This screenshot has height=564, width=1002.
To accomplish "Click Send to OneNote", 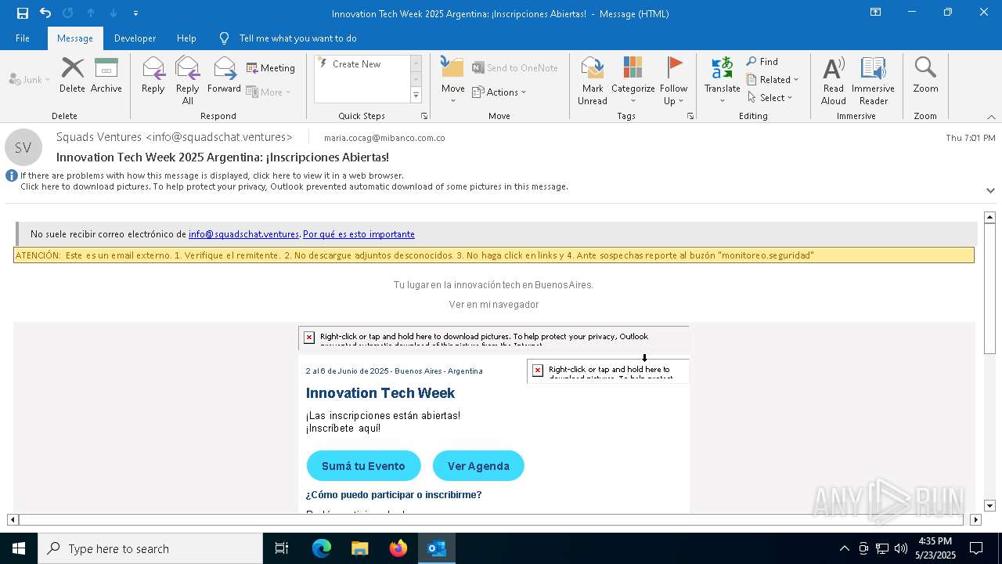I will (x=515, y=68).
